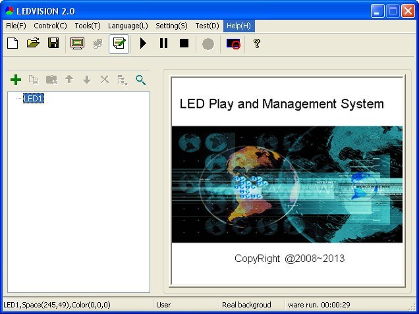Open the Setting(S) menu

[171, 26]
